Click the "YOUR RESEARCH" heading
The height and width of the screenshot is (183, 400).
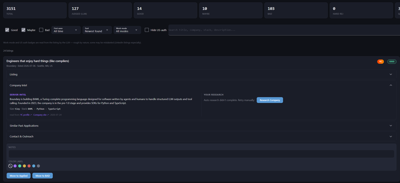point(214,95)
